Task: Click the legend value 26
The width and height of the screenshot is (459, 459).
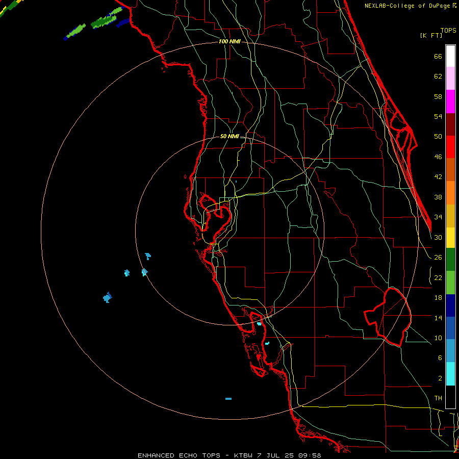Action: pos(438,258)
